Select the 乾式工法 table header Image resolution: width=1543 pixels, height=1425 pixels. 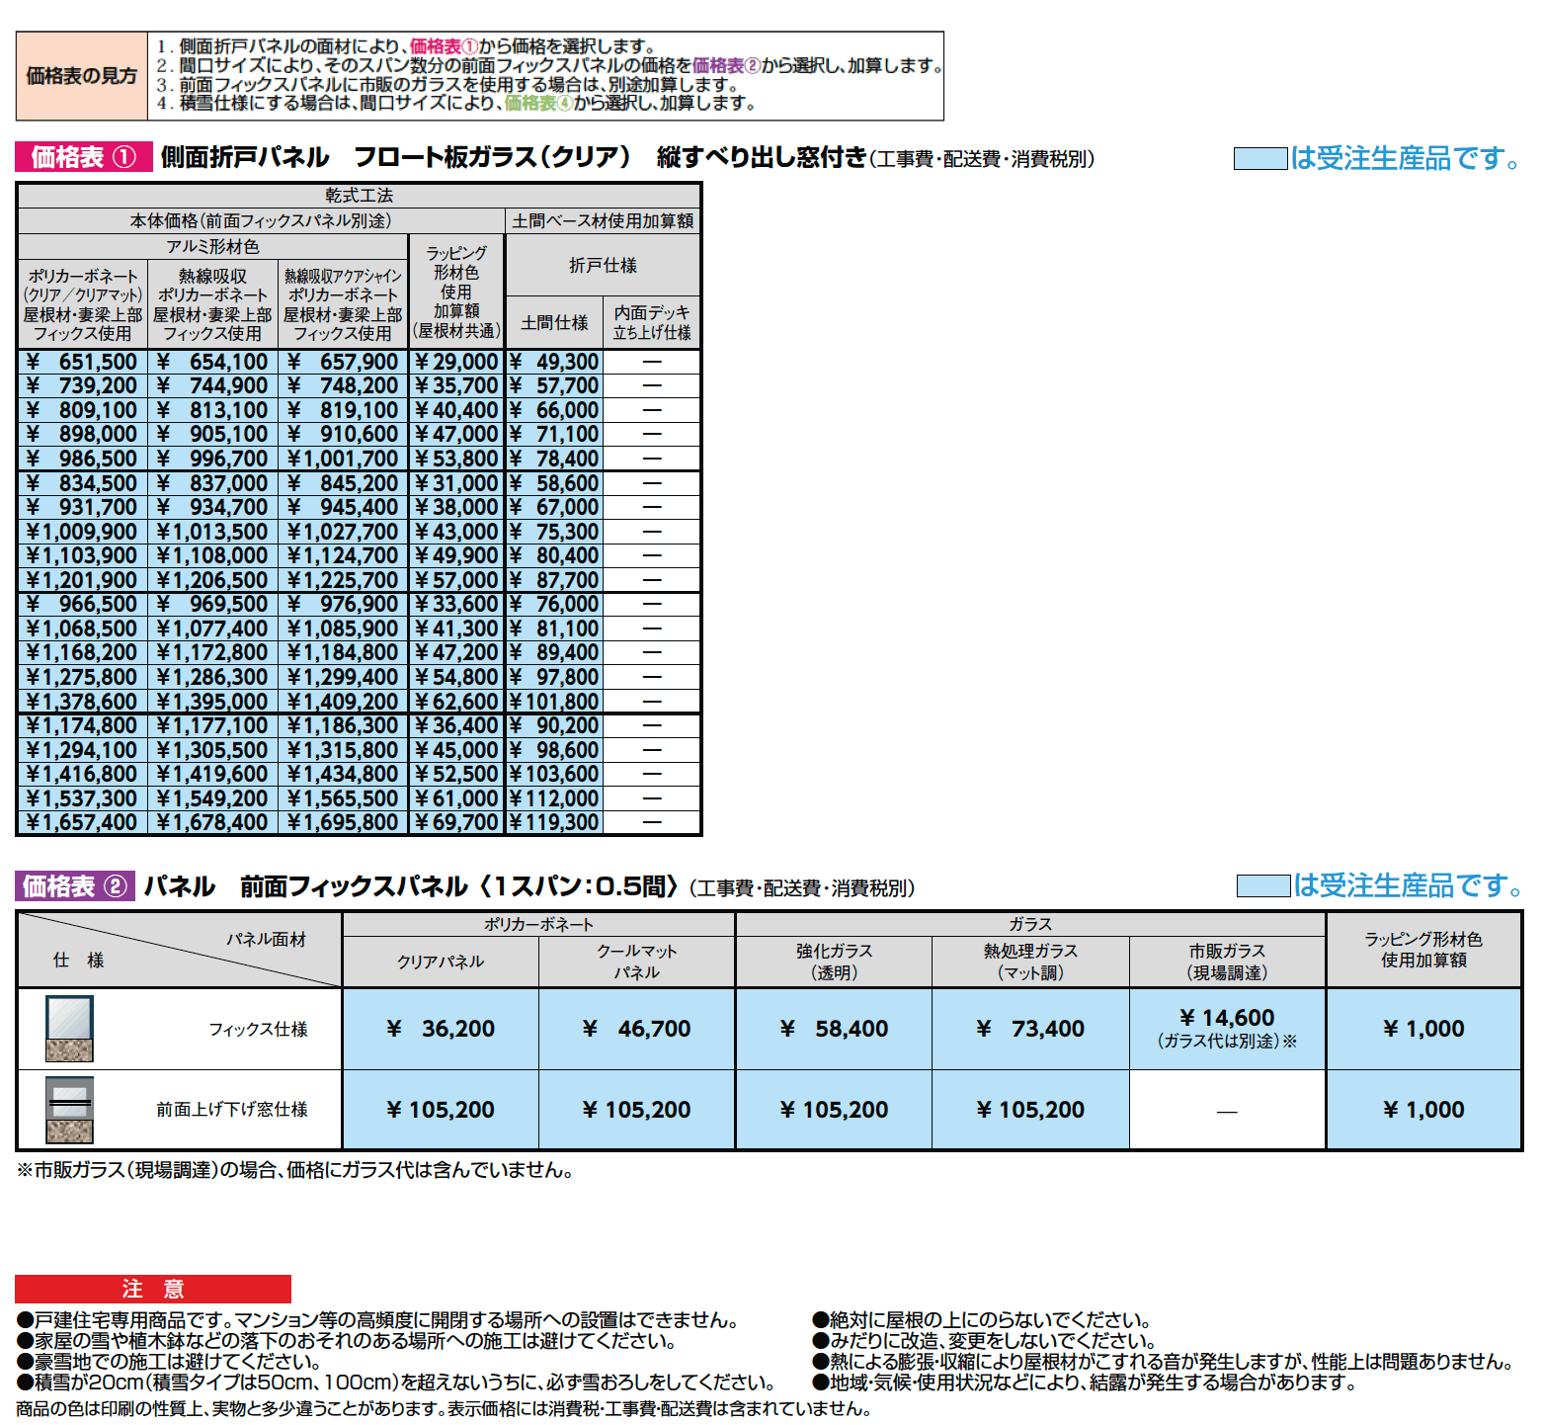pos(360,197)
